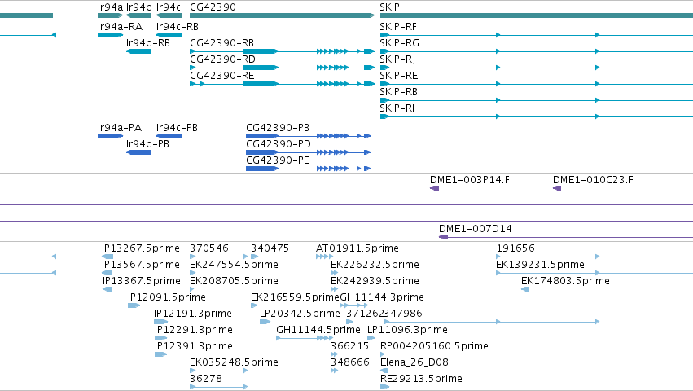Screen dimensions: 693x391
Task: Click the 340475 alignment
Action: coord(255,257)
